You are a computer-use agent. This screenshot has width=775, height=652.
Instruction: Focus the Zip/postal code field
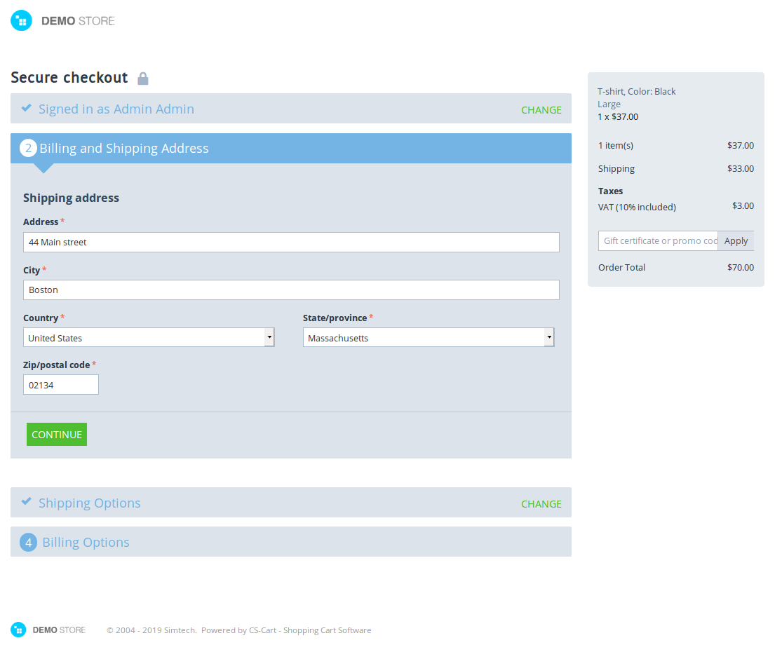[x=61, y=385]
